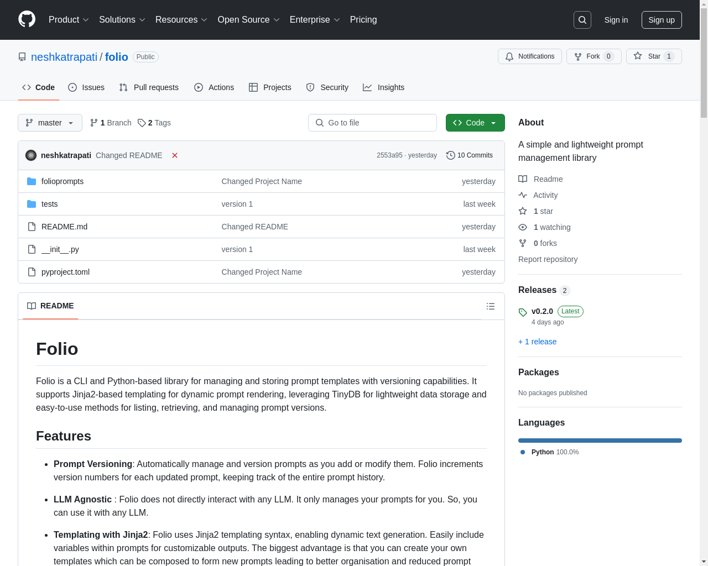This screenshot has height=566, width=708.
Task: Open 'version 1' commit for tests
Action: point(237,204)
